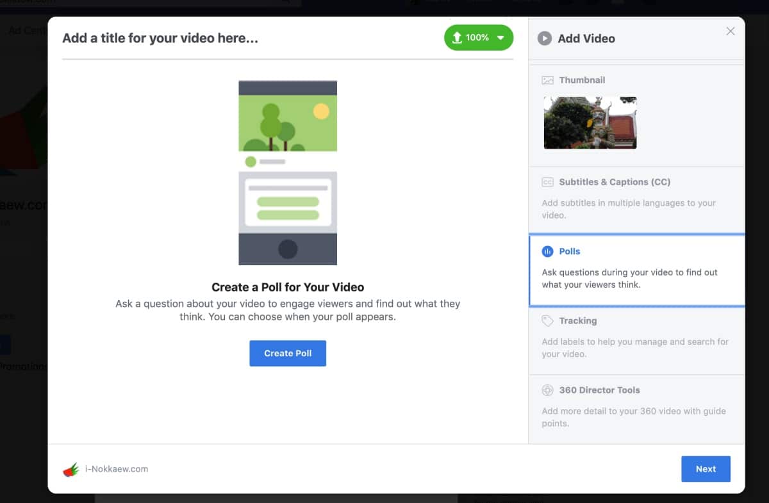Click the Thumbnail picture icon
This screenshot has width=769, height=503.
547,80
